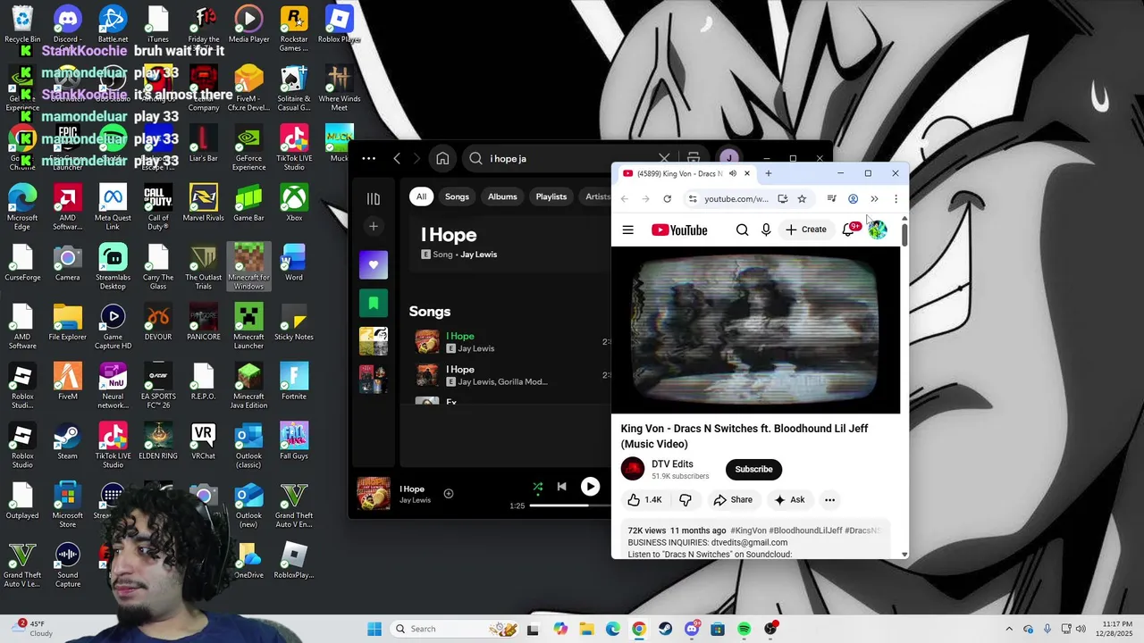
Task: Play the King Von video player
Action: tap(755, 330)
